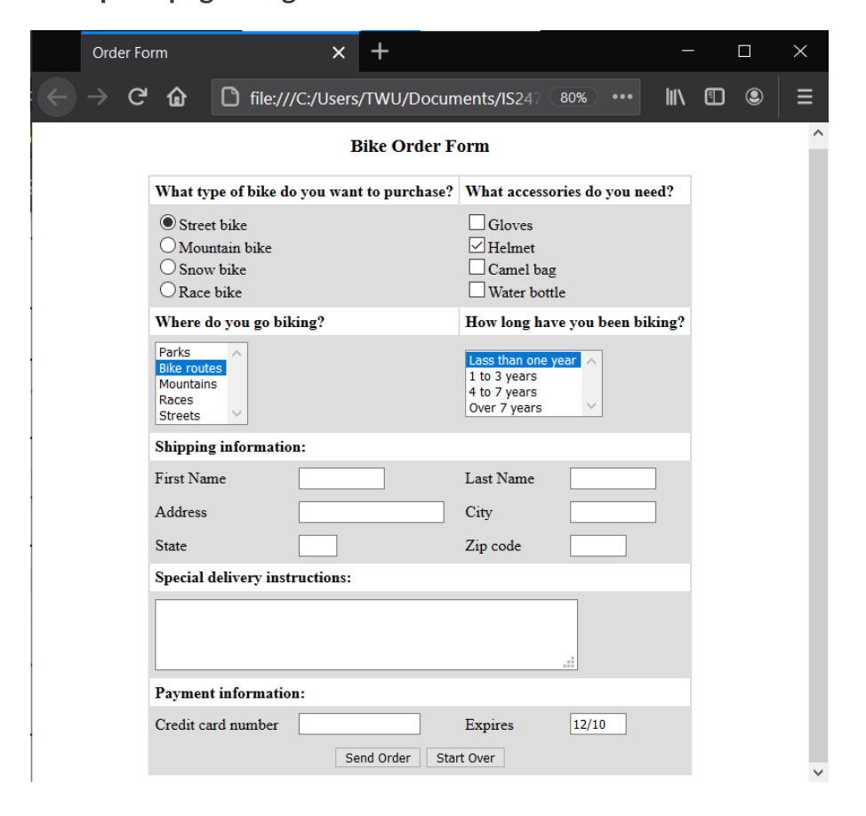Check the Gloves checkbox
The image size is (866, 816).
(x=477, y=222)
